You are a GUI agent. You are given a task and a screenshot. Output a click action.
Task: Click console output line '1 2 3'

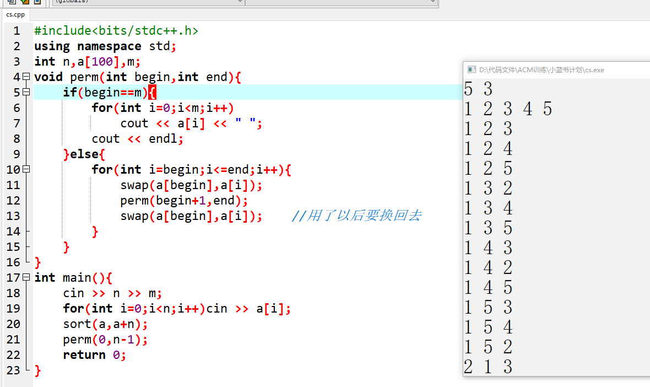pyautogui.click(x=489, y=128)
